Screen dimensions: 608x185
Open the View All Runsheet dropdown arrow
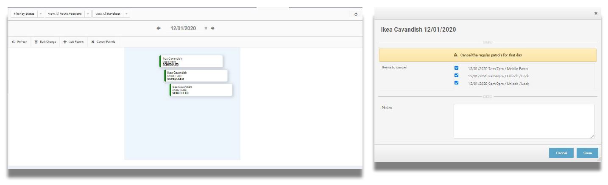tap(127, 14)
